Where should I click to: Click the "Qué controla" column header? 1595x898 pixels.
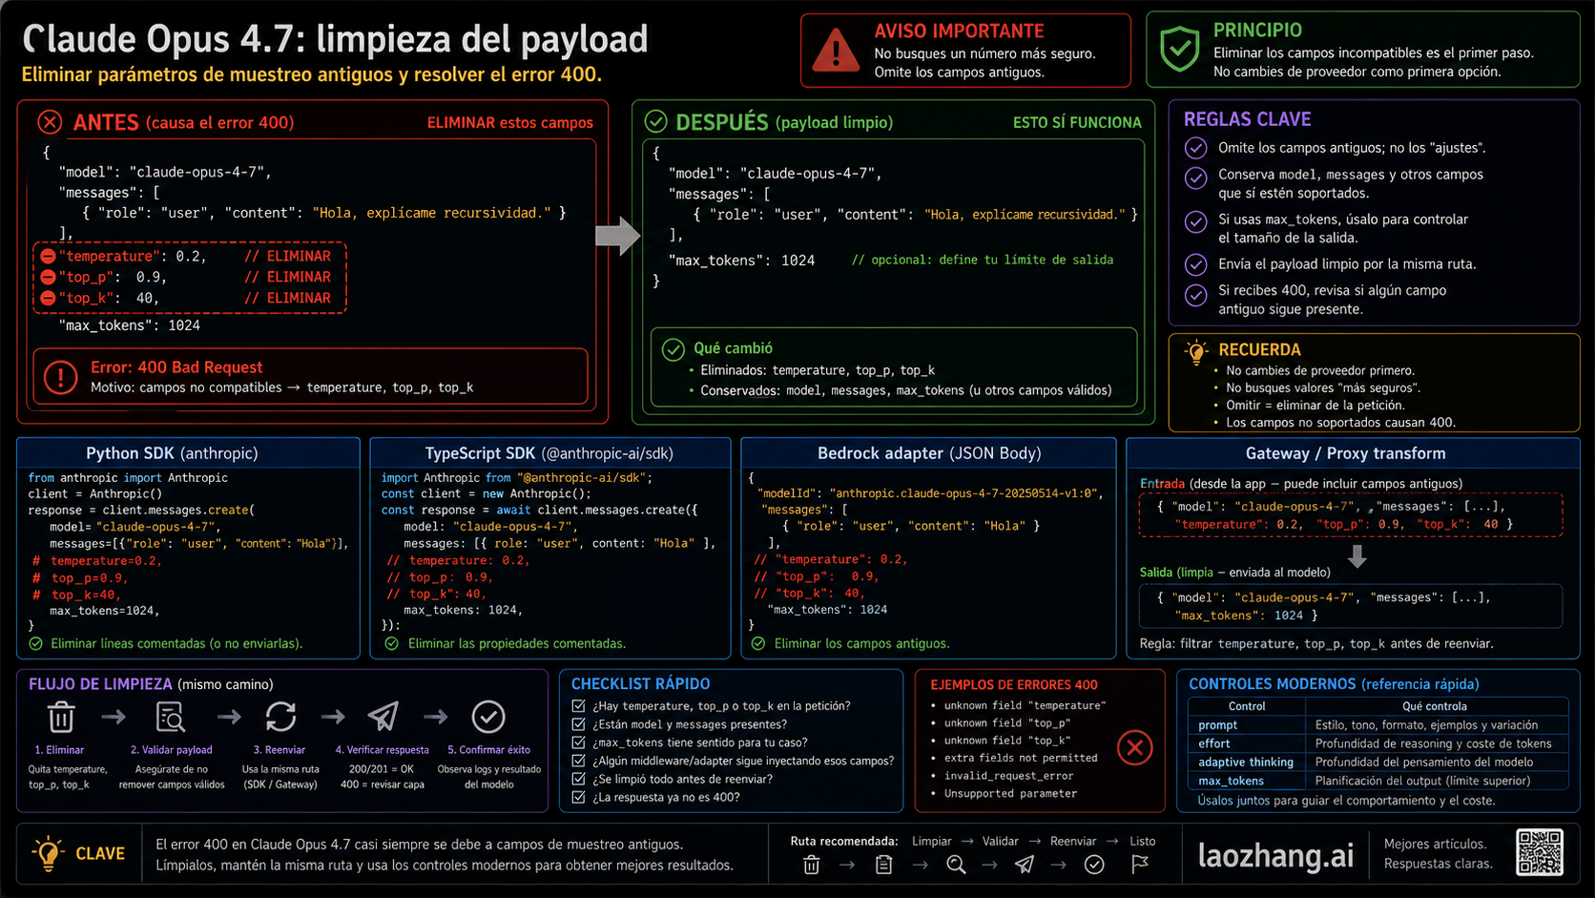1435,706
